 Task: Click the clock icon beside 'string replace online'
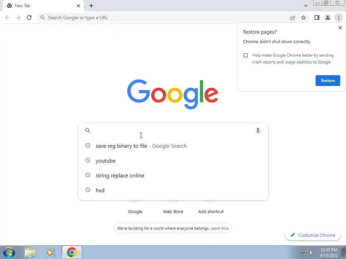pos(88,175)
